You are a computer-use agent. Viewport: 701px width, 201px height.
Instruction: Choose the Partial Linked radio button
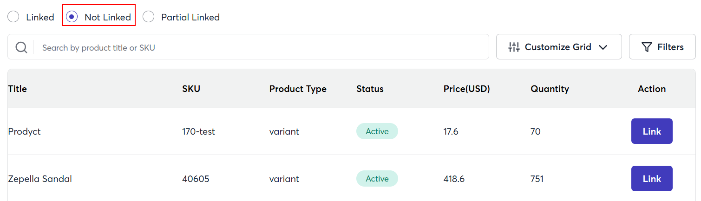click(149, 17)
